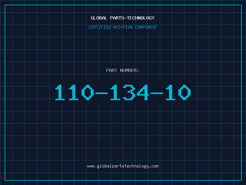
Task: Click the CERTIFIED AVIATION COMPONENT subtitle
Action: tap(123, 27)
